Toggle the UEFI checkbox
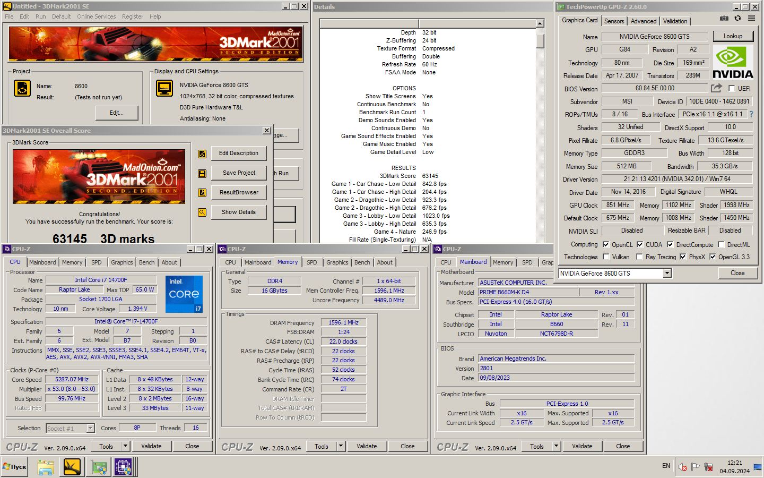Screen dimensions: 764x478 732,89
